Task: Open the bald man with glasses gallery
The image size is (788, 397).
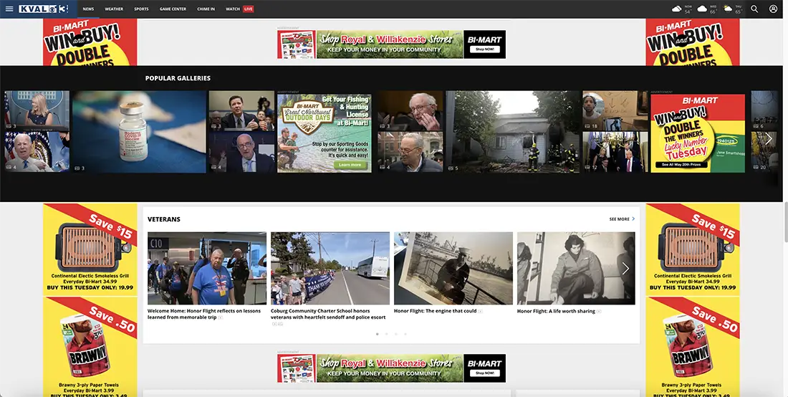Action: click(241, 152)
